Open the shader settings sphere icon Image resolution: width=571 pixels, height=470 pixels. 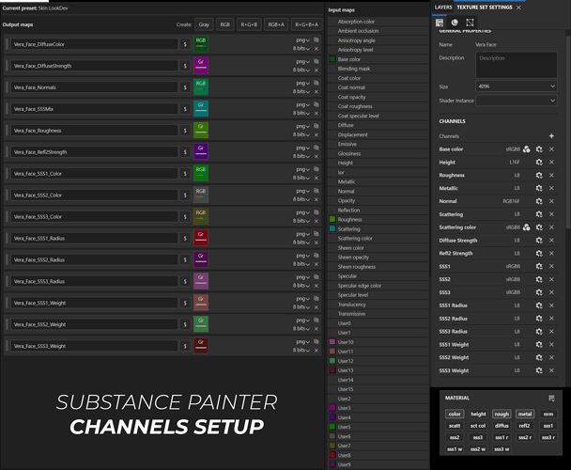point(455,23)
